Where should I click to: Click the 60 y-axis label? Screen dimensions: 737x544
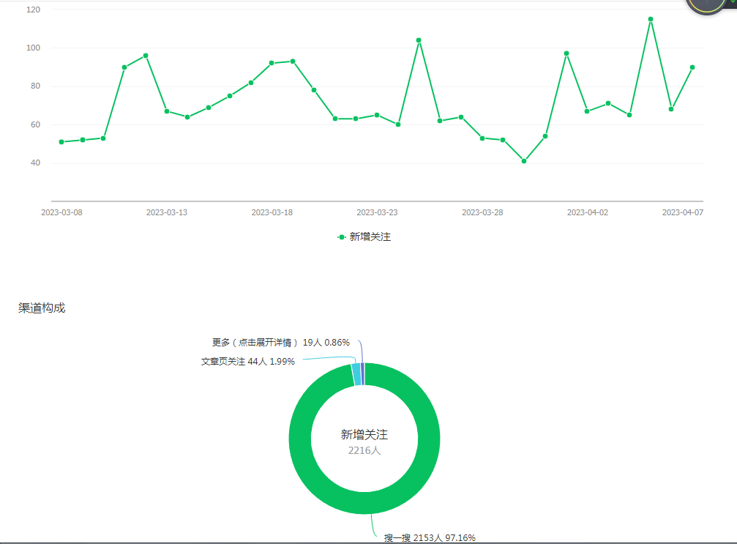coord(35,124)
